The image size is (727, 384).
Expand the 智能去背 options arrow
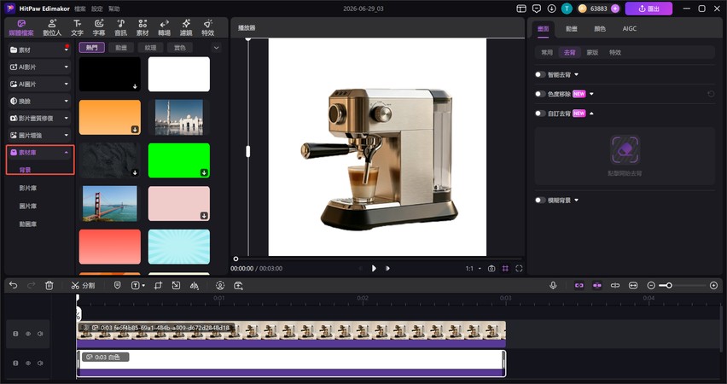(x=576, y=74)
